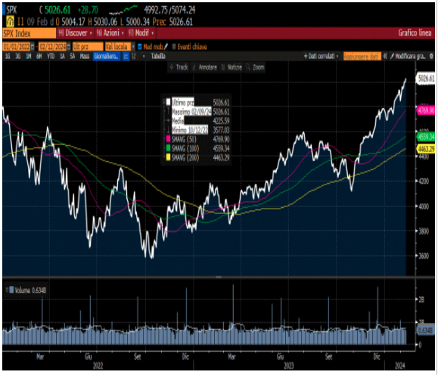Screen dimensions: 438x375
Task: Select the Annotare pencil tool
Action: click(205, 67)
